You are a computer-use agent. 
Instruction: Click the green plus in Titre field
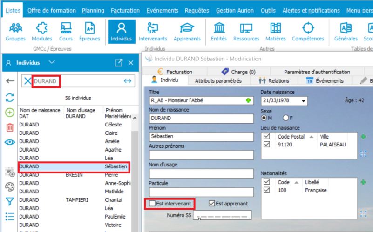coord(248,100)
